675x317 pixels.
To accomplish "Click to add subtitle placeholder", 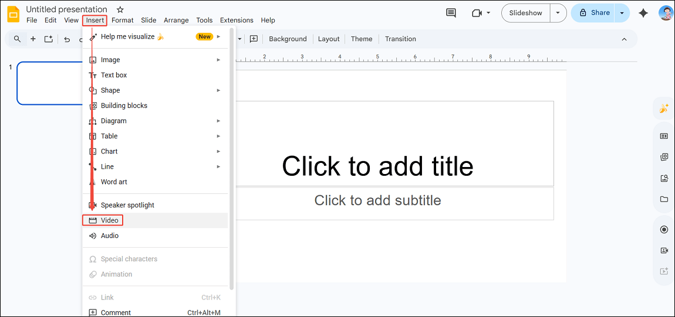I will click(377, 200).
